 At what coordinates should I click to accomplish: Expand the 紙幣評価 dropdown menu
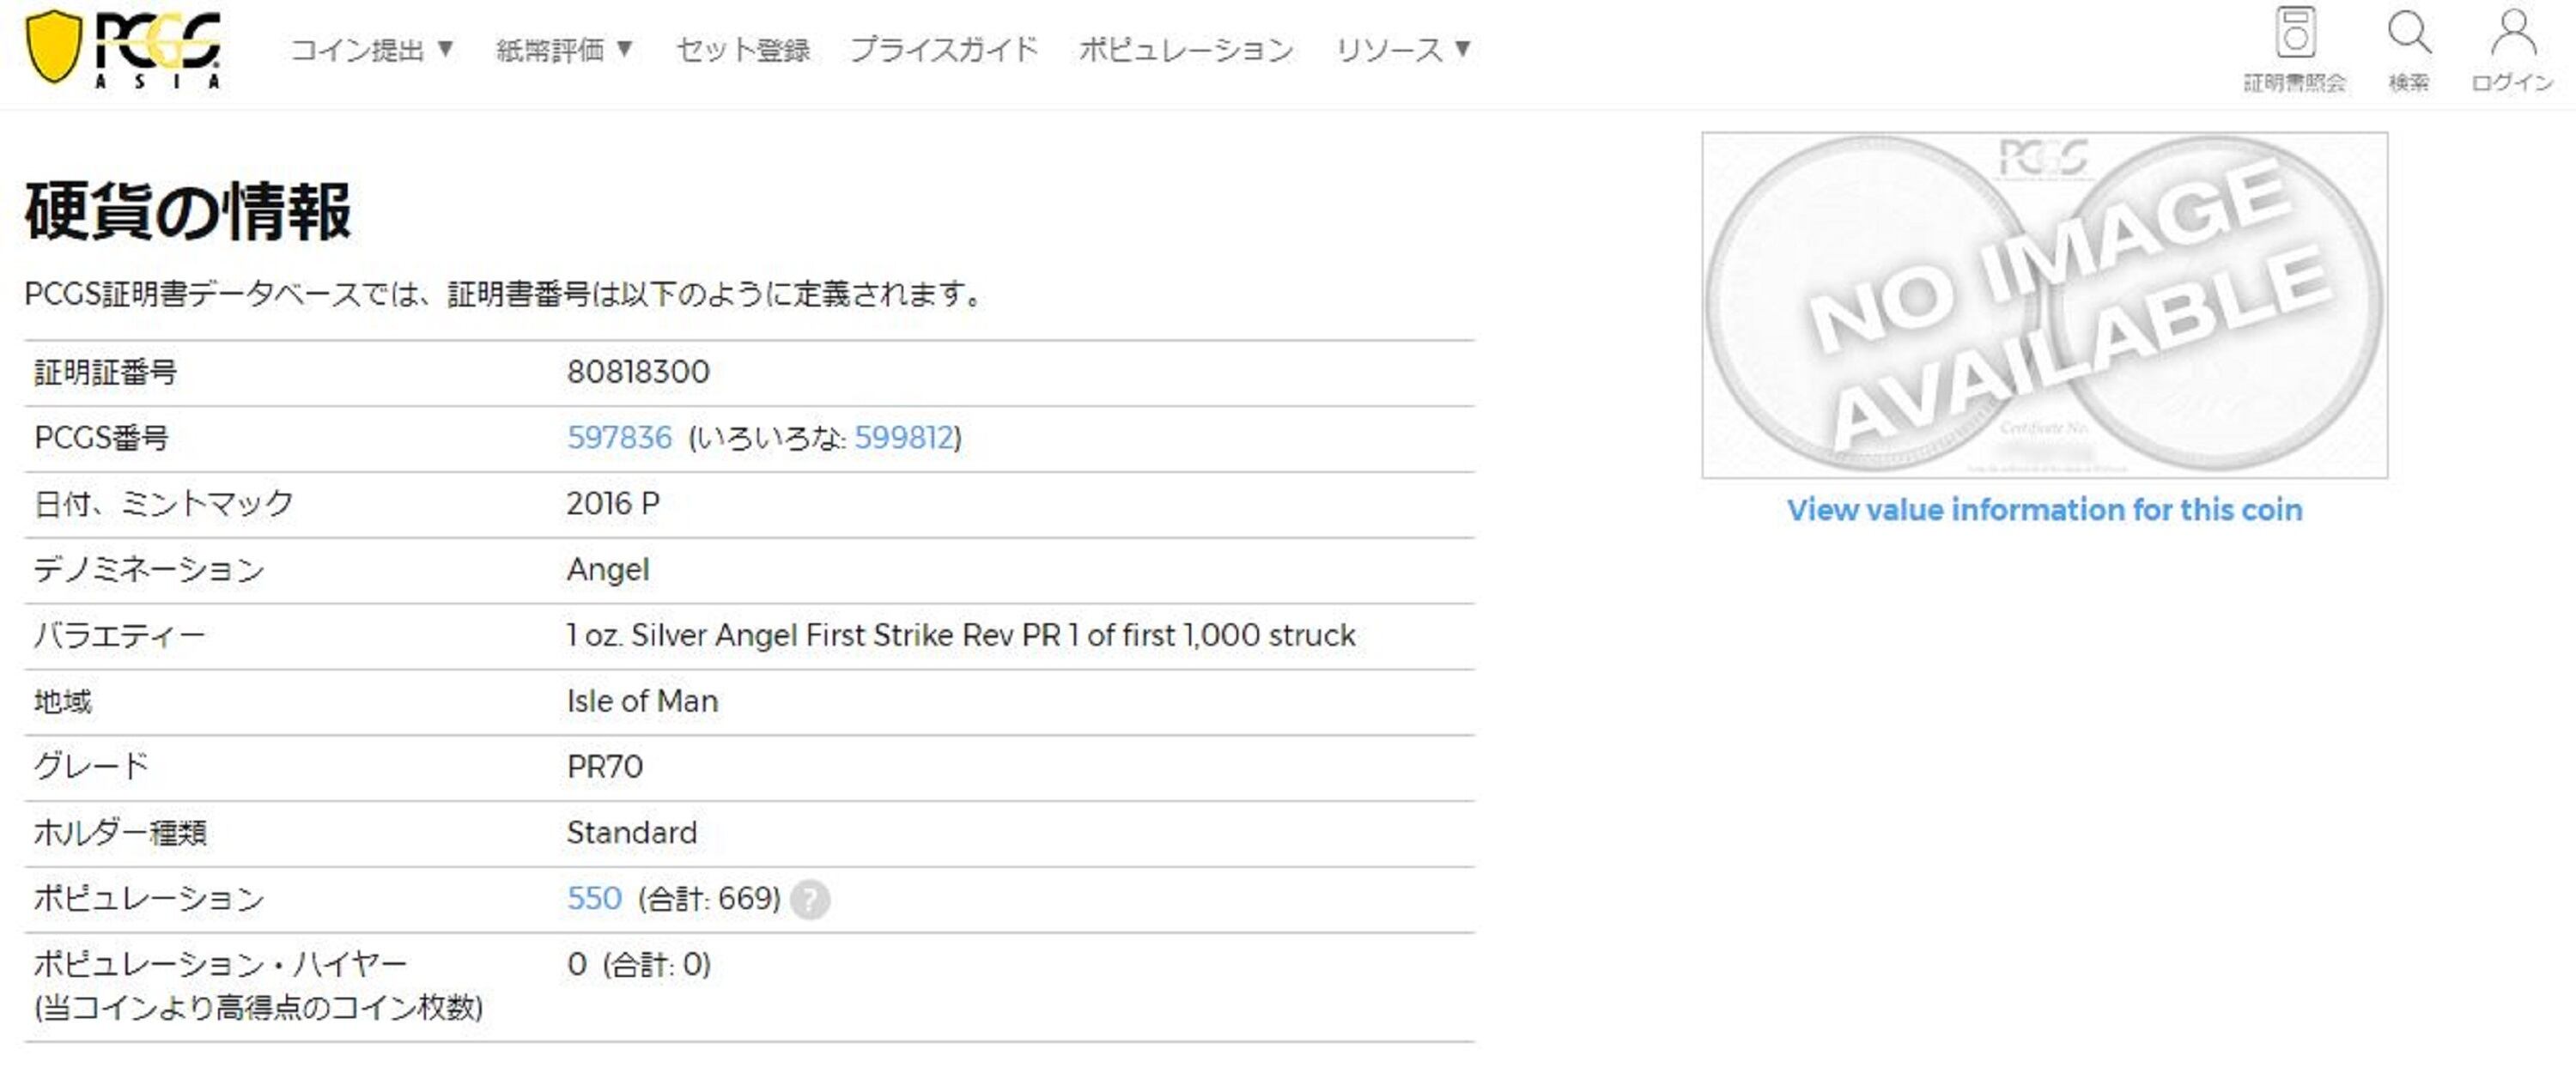coord(564,49)
